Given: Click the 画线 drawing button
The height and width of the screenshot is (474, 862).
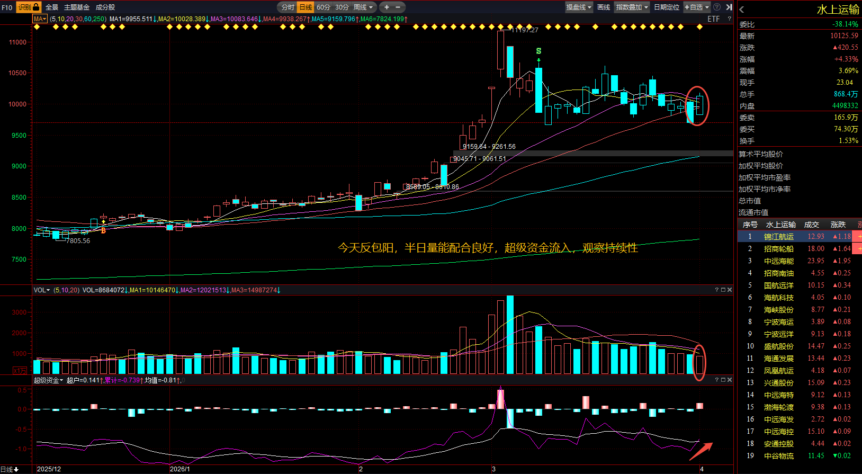Looking at the screenshot, I should pos(604,7).
